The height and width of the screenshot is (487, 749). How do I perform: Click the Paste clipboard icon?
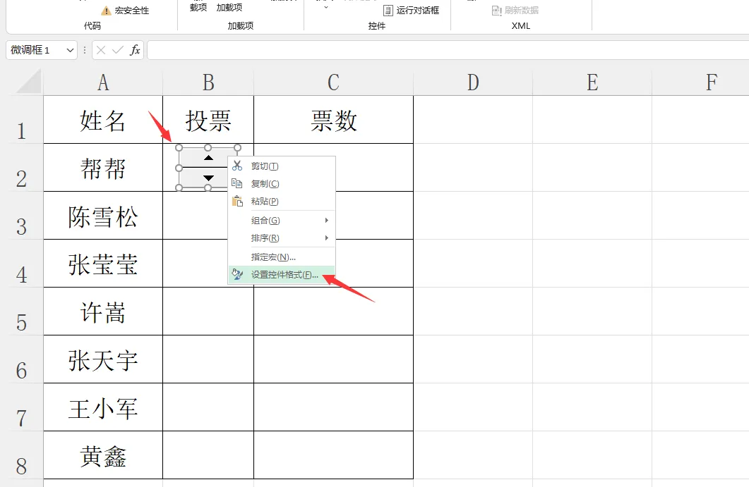[x=237, y=202]
